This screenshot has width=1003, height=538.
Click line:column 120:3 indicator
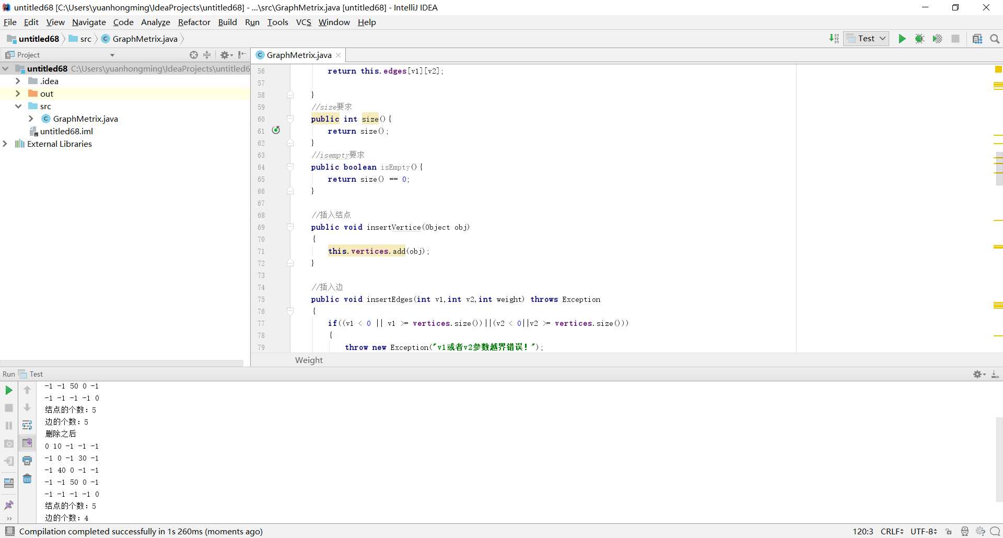(x=862, y=531)
